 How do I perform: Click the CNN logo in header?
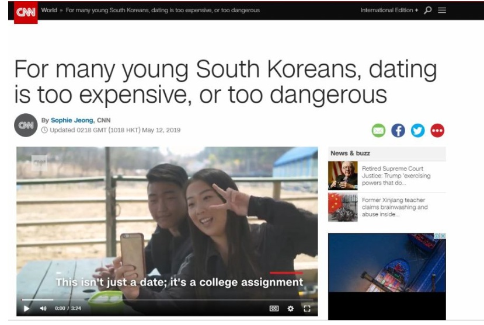(26, 12)
